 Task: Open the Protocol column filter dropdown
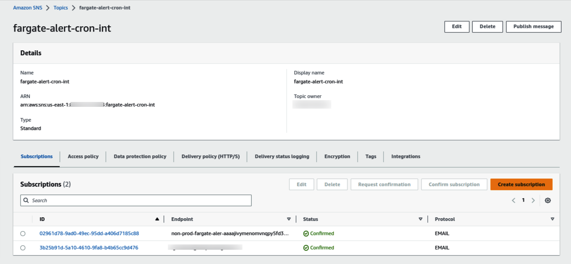click(x=552, y=219)
